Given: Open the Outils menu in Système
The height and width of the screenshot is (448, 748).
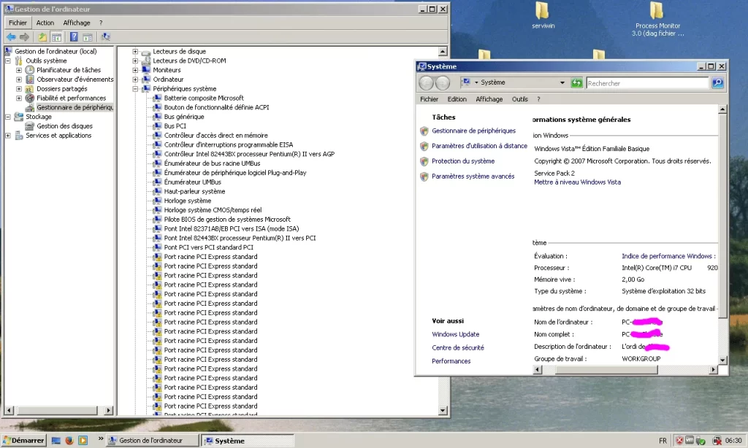Looking at the screenshot, I should point(519,99).
